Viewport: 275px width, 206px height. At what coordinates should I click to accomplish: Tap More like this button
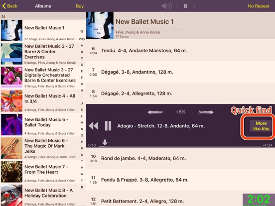[x=261, y=126]
